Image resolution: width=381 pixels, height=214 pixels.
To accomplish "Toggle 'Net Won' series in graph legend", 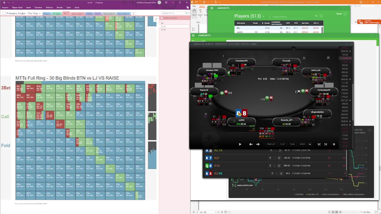I will point(299,194).
